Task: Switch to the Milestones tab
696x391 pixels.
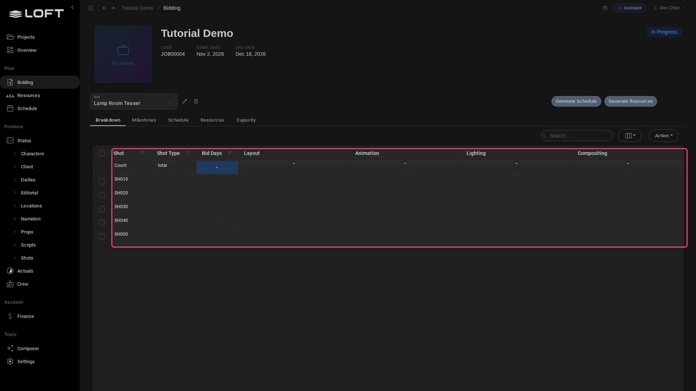Action: [144, 120]
